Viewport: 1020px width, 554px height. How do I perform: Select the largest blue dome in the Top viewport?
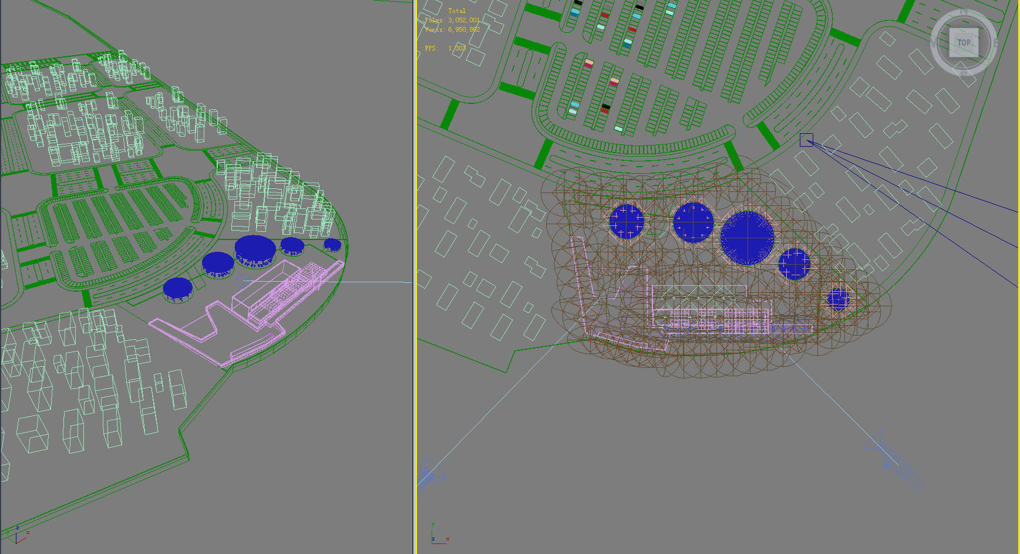tap(747, 238)
